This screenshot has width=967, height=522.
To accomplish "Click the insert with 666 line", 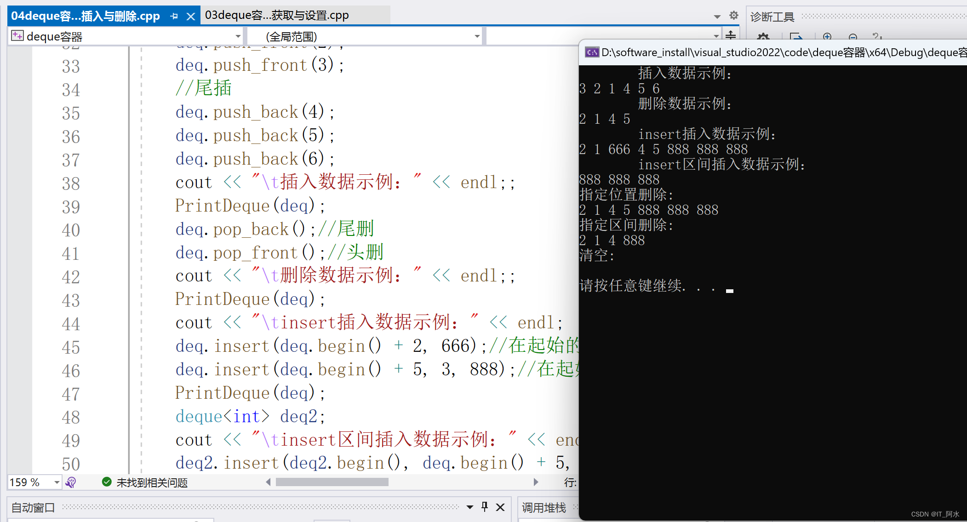I will click(331, 346).
